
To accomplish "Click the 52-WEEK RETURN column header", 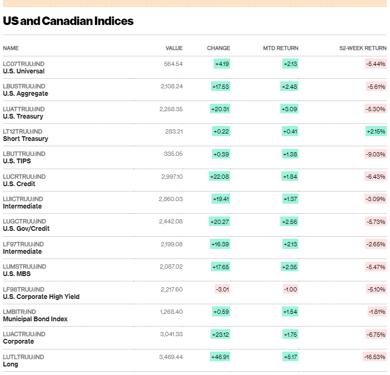I will pyautogui.click(x=363, y=48).
